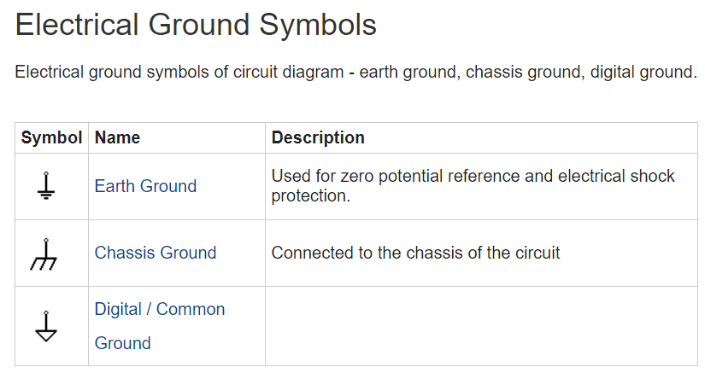This screenshot has height=379, width=705.
Task: Open the Earth Ground link
Action: (x=145, y=186)
